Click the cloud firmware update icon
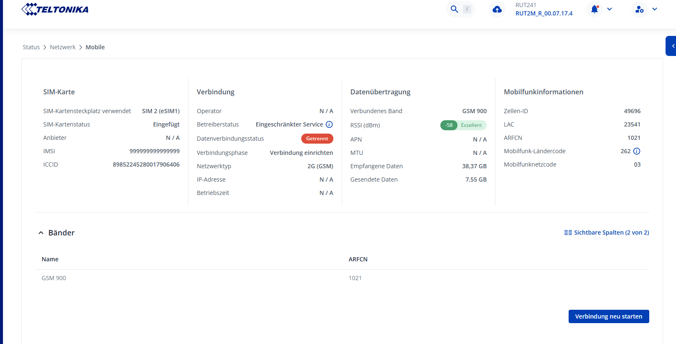 pos(497,9)
